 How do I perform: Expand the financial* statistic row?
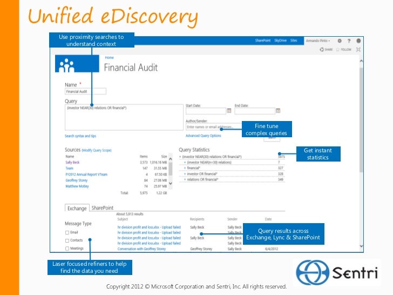click(x=185, y=168)
